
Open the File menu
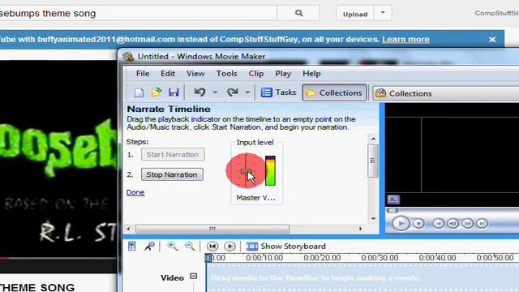143,74
